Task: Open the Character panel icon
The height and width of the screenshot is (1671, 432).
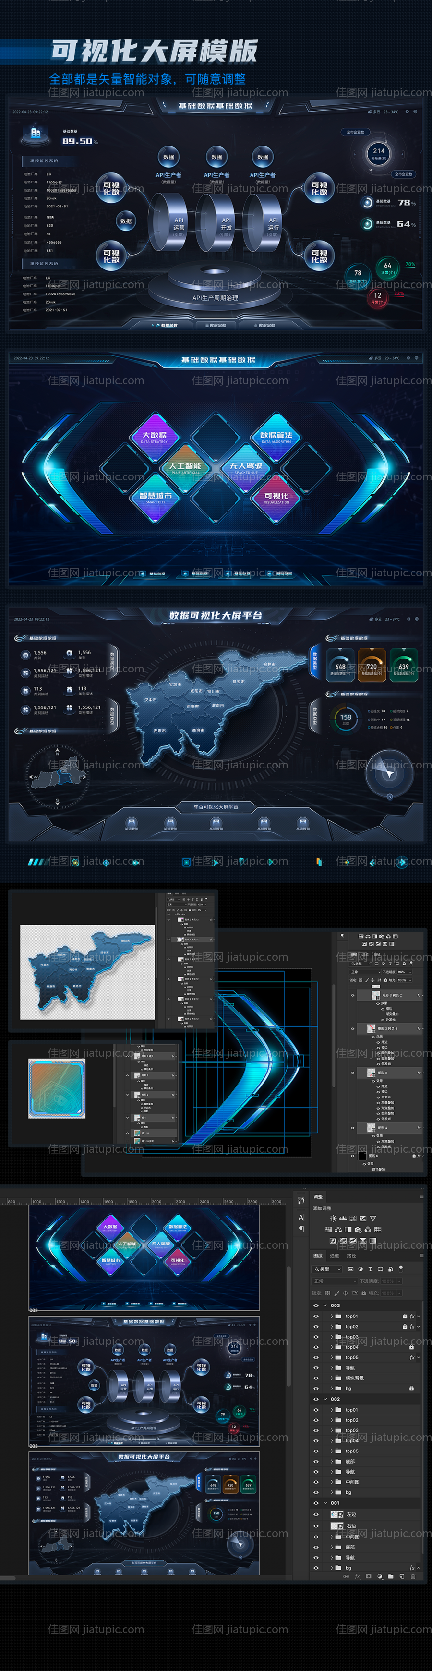Action: 301,1218
